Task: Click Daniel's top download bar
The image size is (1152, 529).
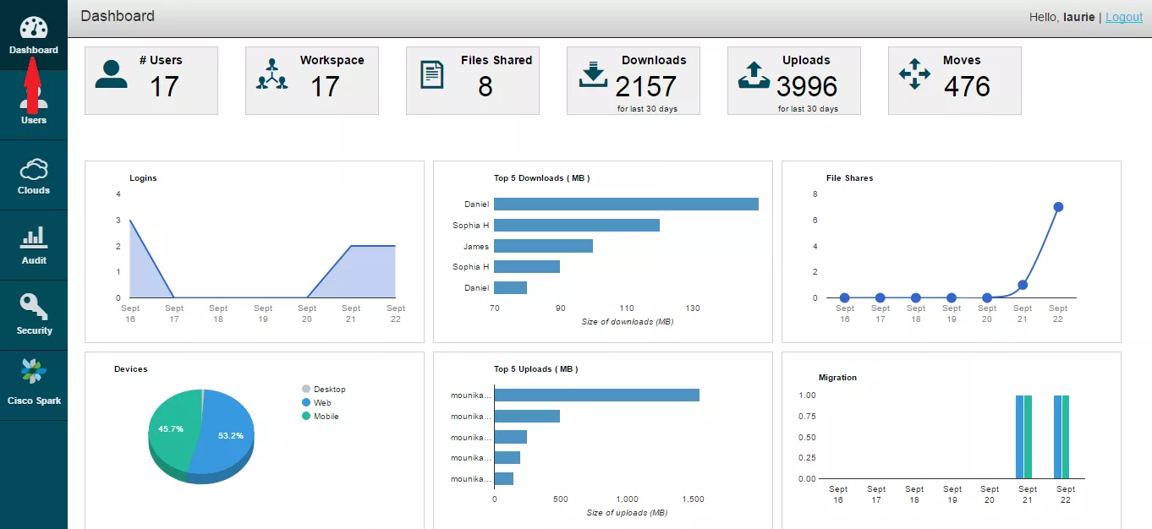Action: (626, 204)
